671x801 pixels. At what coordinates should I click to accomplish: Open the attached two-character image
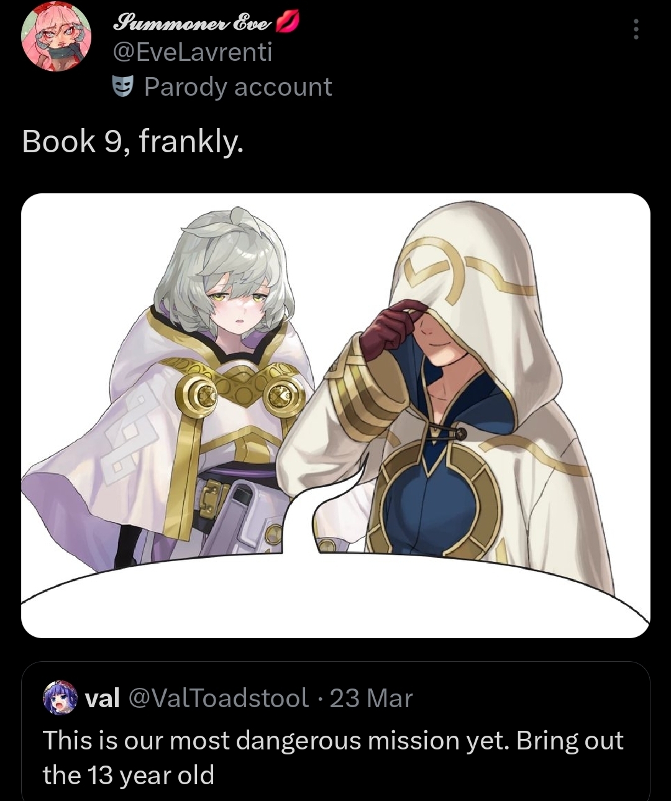click(335, 415)
